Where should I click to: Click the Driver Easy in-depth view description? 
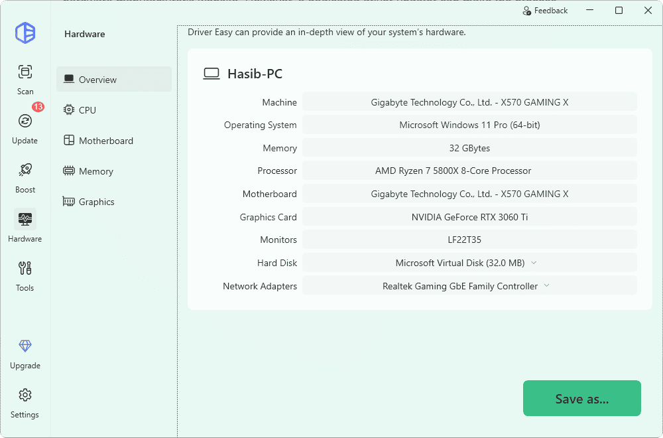(x=326, y=32)
